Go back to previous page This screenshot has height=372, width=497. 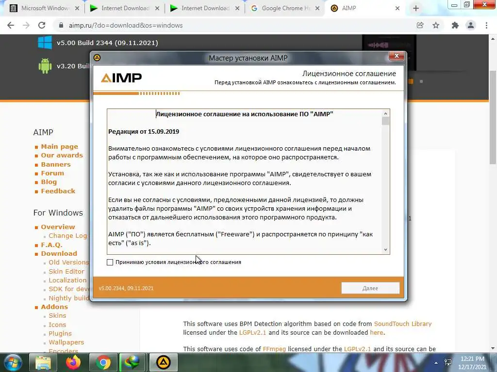(11, 25)
